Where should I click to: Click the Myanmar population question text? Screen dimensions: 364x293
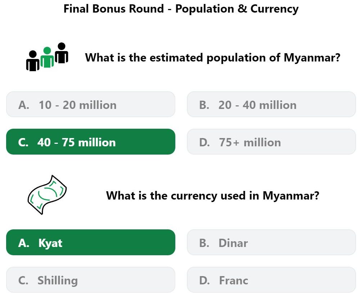tap(213, 58)
